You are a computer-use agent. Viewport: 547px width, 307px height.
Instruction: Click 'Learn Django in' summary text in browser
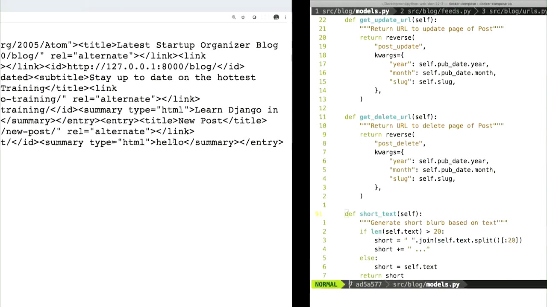[236, 110]
